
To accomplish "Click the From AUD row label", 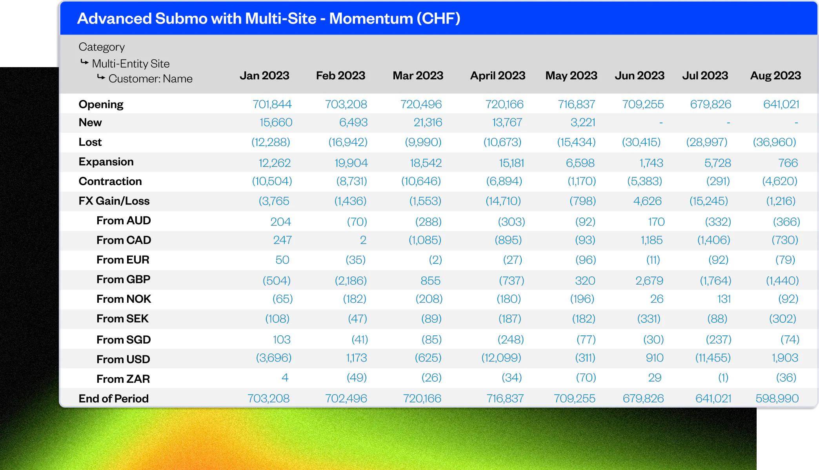I will coord(124,221).
